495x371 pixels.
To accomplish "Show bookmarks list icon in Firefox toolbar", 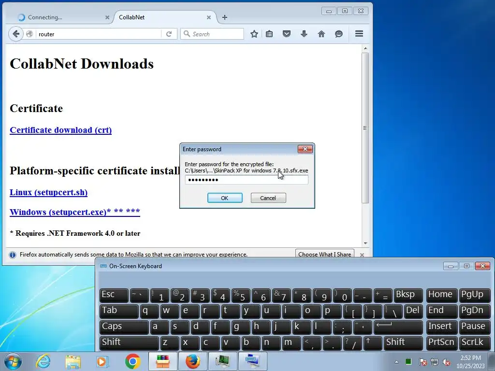I will (269, 34).
